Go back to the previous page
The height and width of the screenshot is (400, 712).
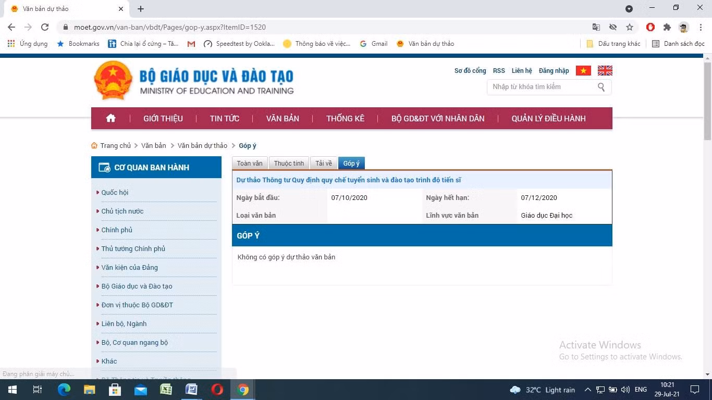pyautogui.click(x=11, y=27)
